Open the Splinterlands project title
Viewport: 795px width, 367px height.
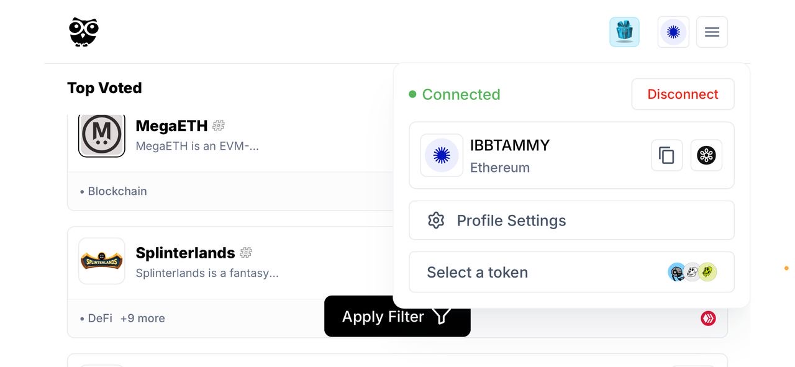tap(185, 253)
